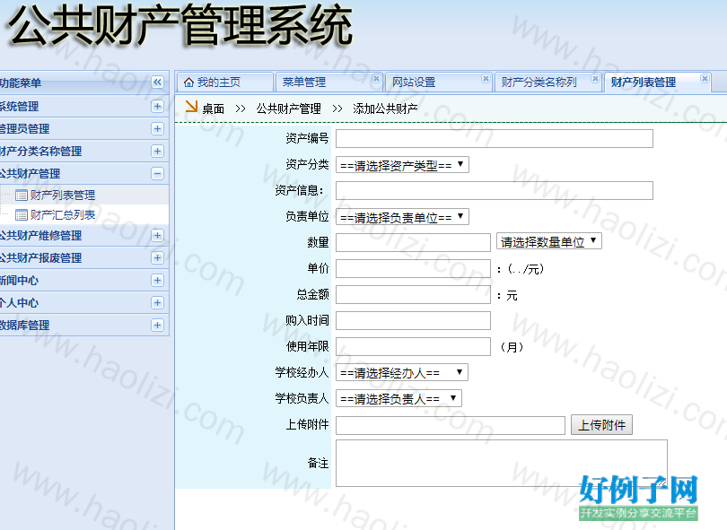
Task: Collapse the 功能菜单 sidebar panel
Action: pos(157,83)
